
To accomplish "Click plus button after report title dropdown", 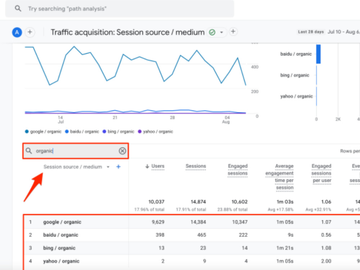I will (x=233, y=32).
